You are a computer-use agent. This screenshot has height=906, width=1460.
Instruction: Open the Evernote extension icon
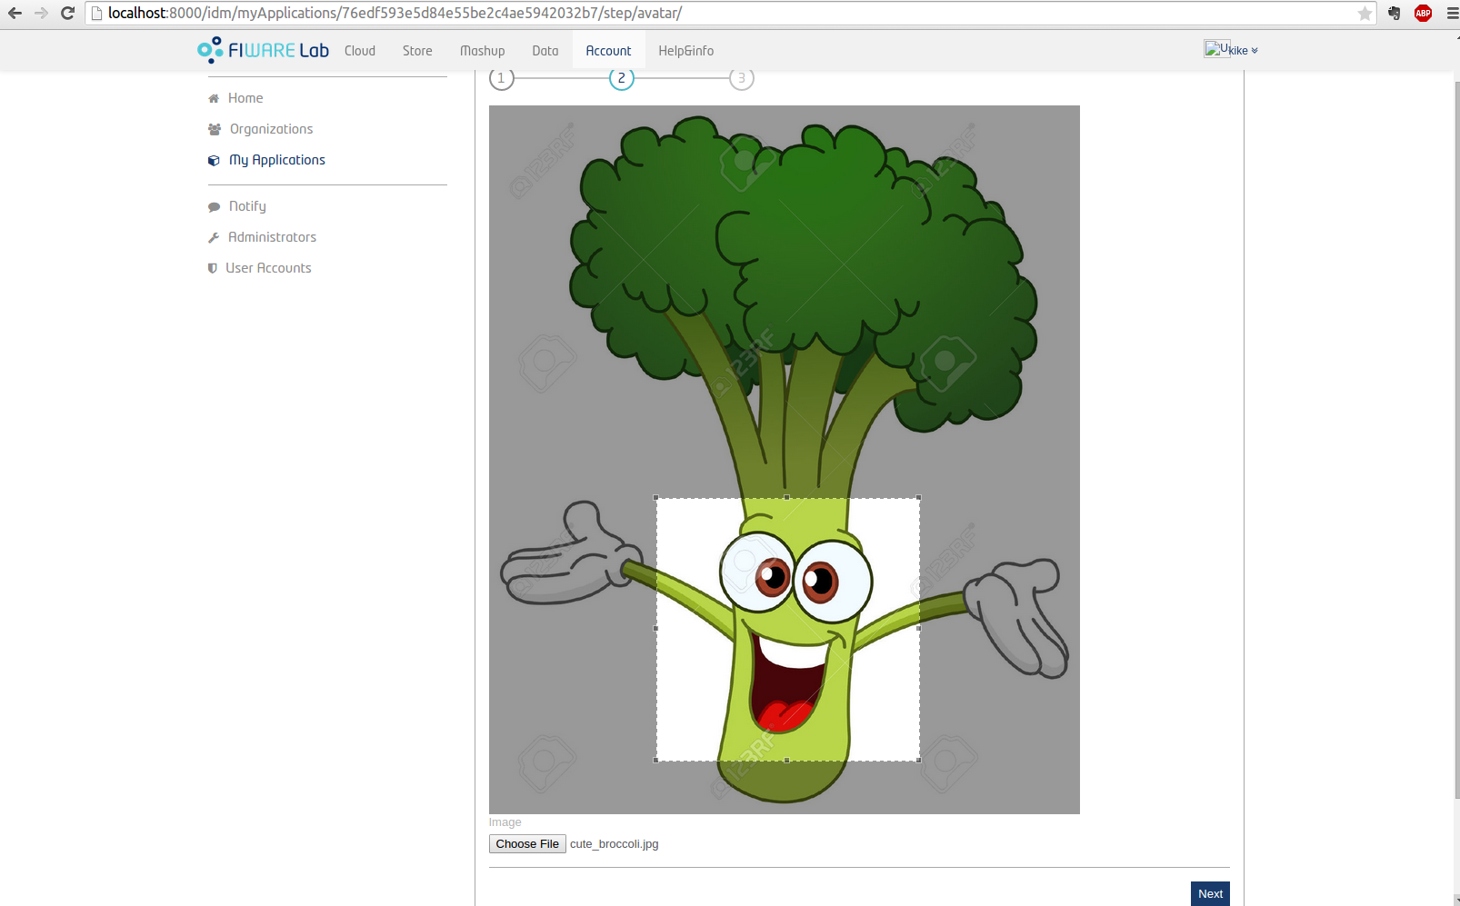(x=1395, y=13)
